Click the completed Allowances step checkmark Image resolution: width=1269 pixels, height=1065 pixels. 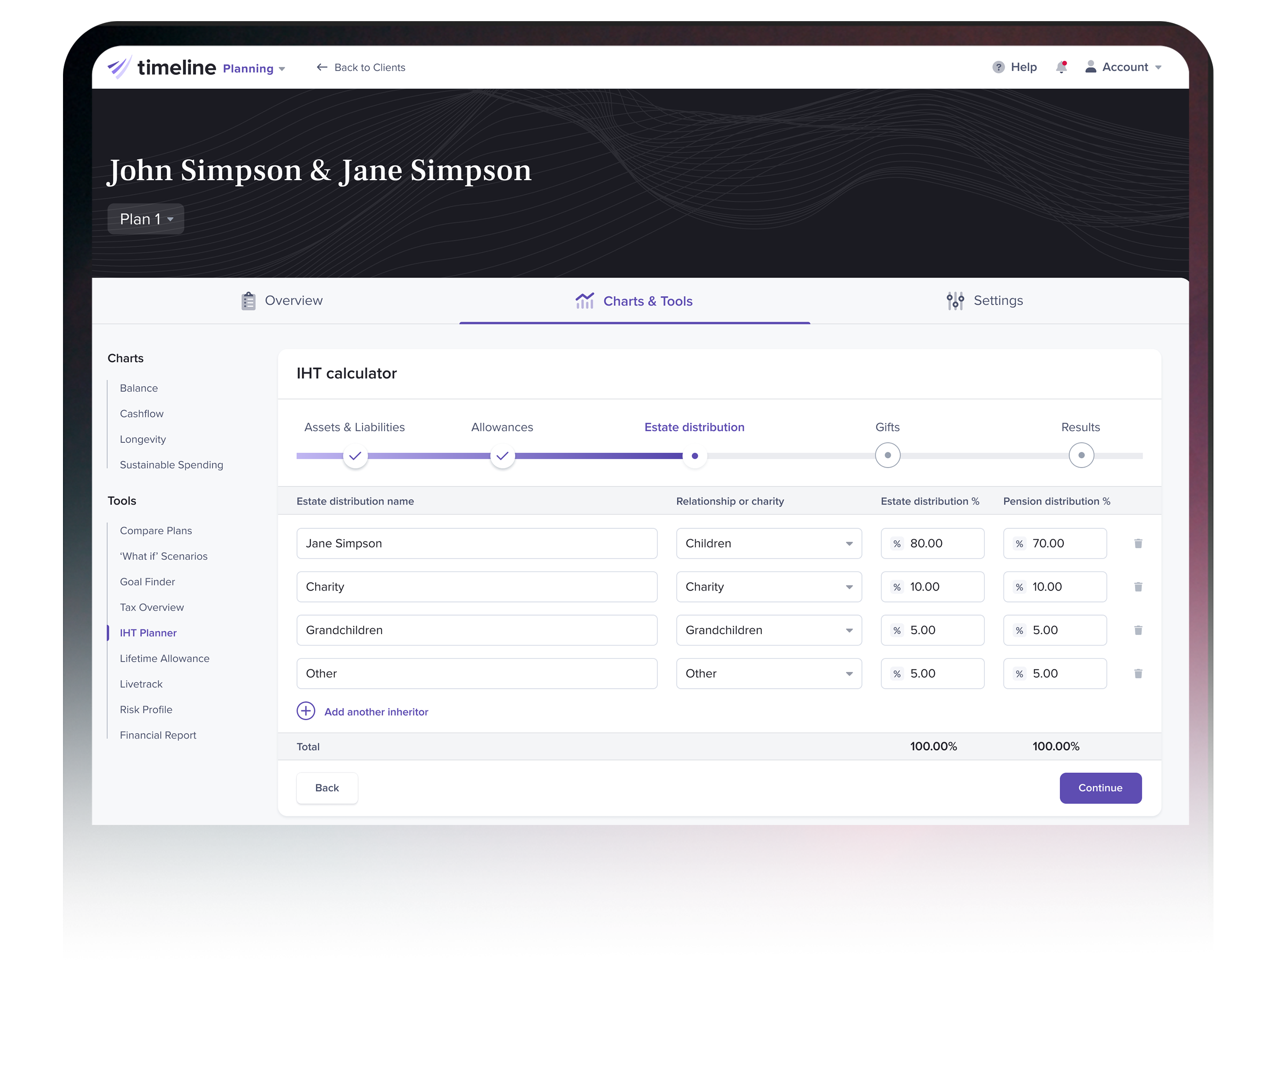(502, 455)
